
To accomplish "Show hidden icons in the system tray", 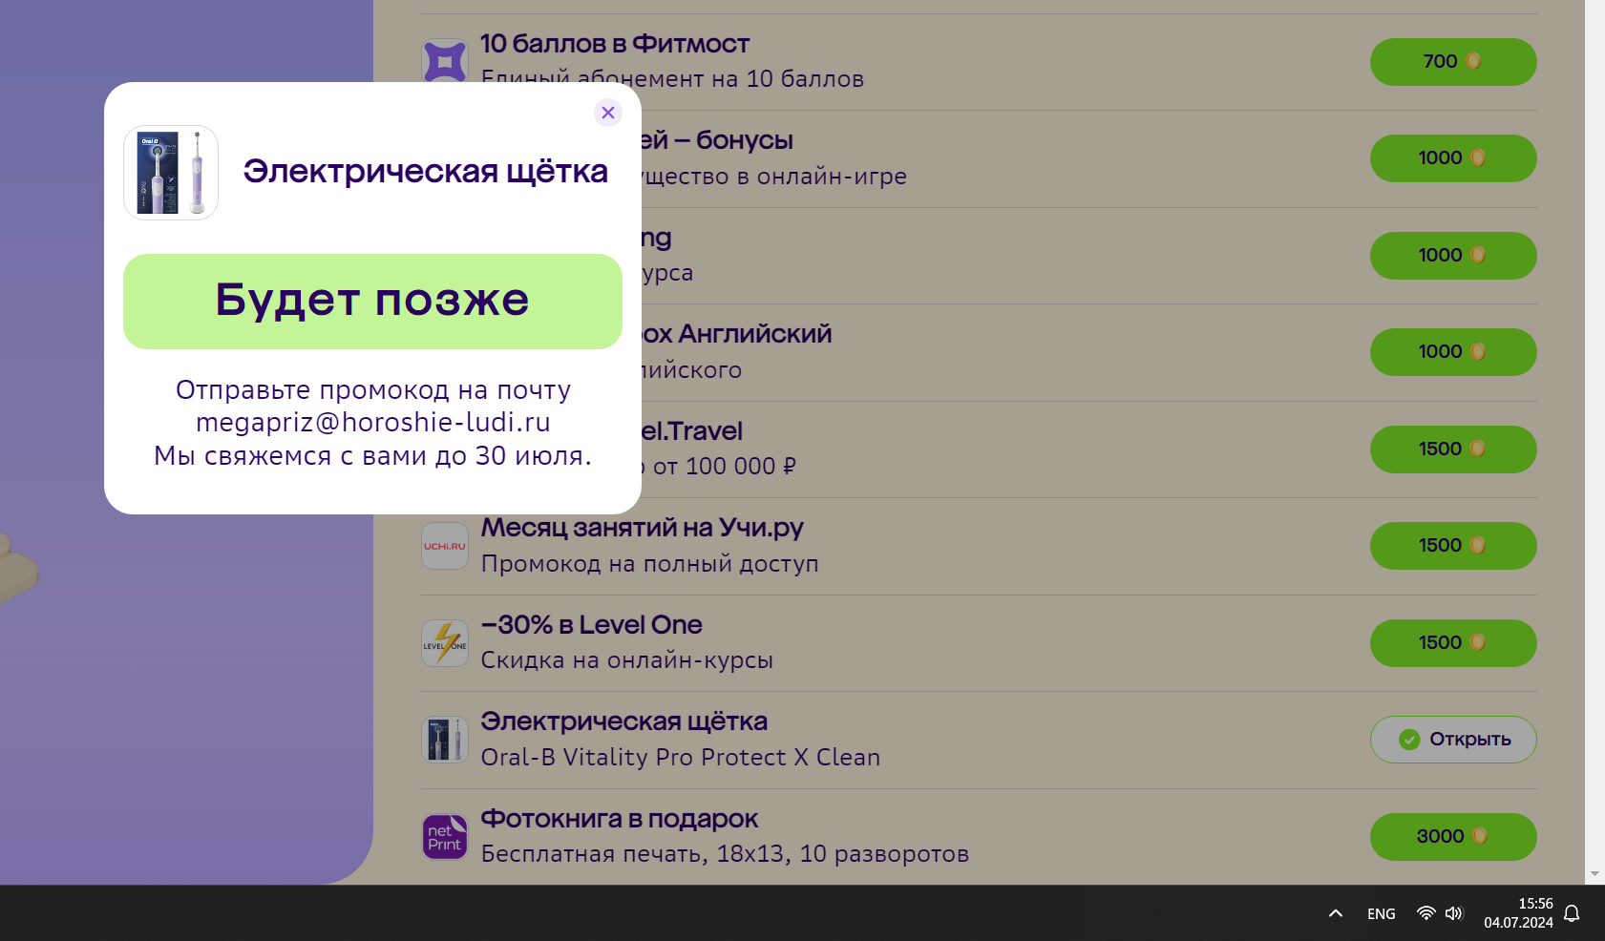I will pyautogui.click(x=1336, y=913).
